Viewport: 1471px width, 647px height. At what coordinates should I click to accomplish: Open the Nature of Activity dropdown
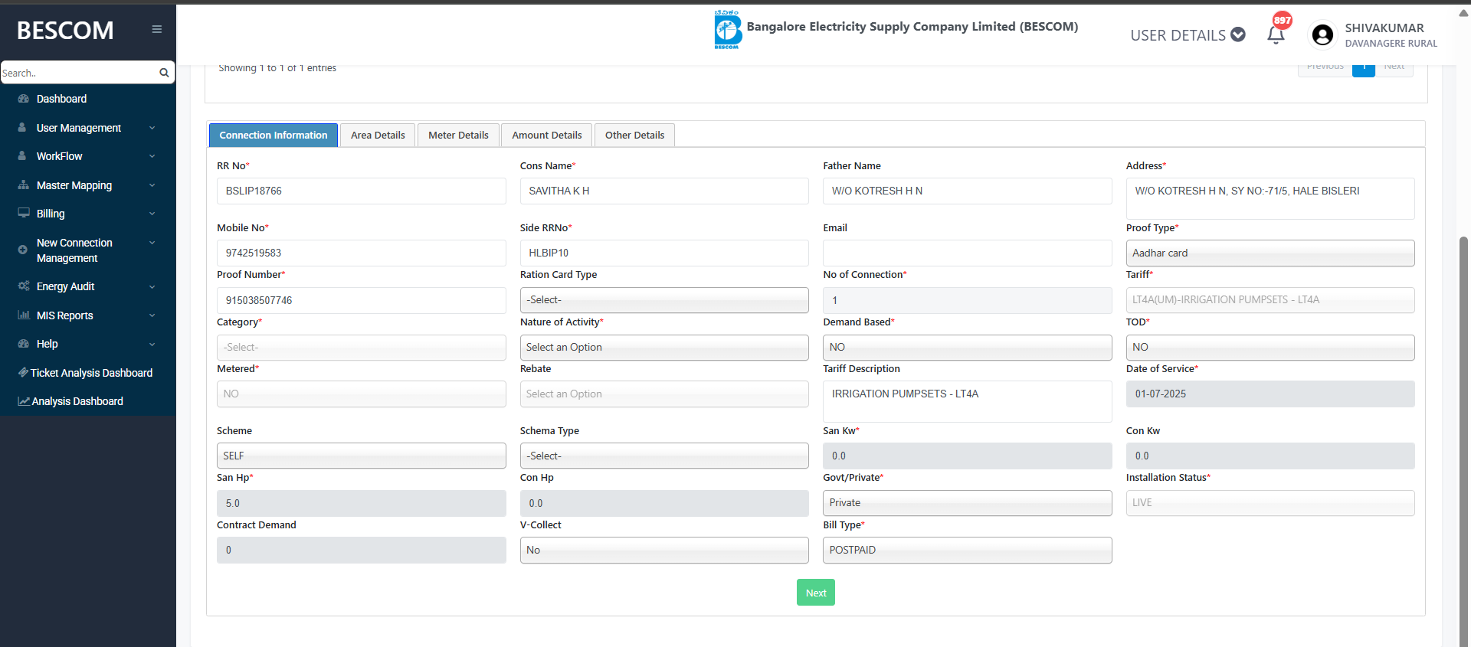663,348
